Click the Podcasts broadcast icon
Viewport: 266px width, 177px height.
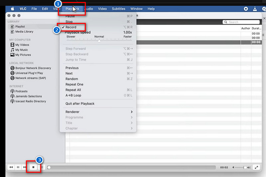(x=12, y=91)
